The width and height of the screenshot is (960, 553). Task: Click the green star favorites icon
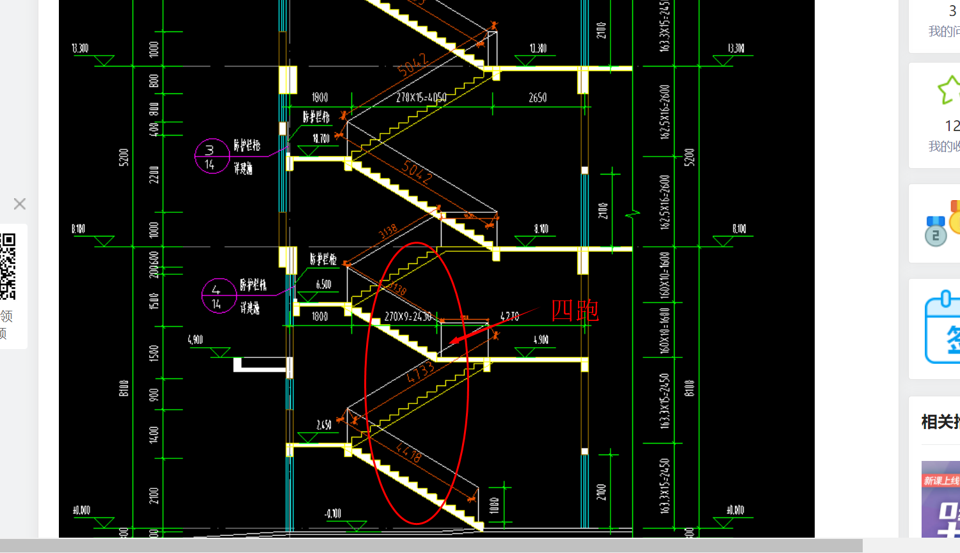coord(949,90)
